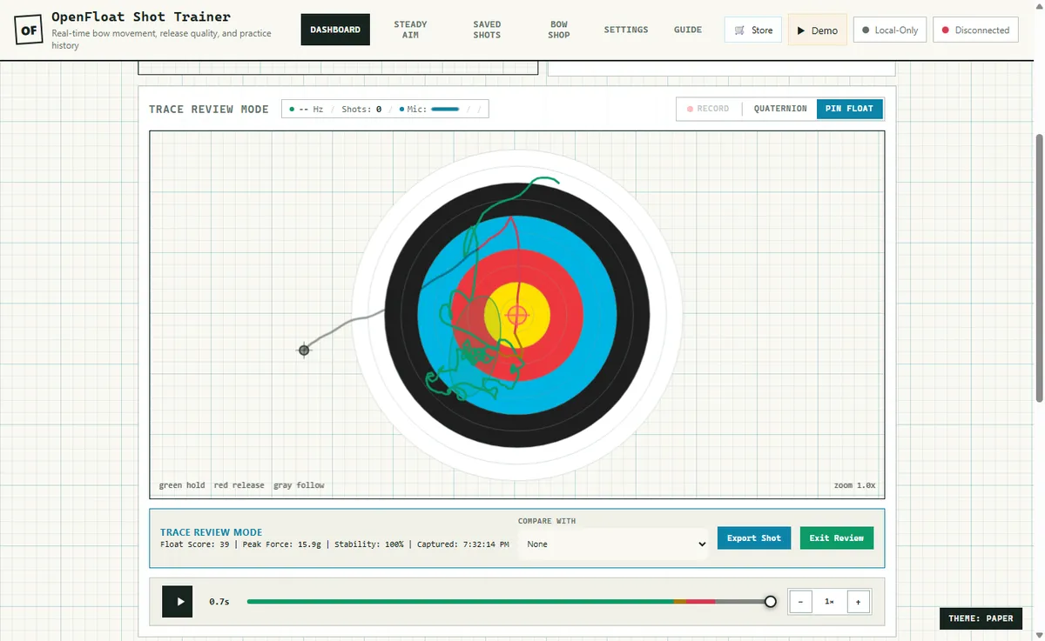Switch to Quaternion mode
Image resolution: width=1045 pixels, height=641 pixels.
tap(780, 109)
